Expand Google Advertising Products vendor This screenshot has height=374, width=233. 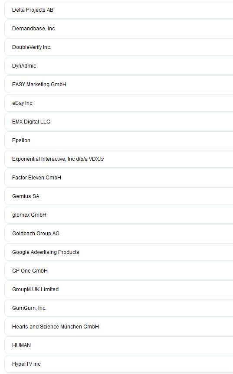(119, 252)
